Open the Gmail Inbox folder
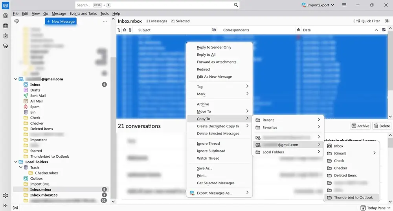This screenshot has height=211, width=393. click(x=35, y=84)
